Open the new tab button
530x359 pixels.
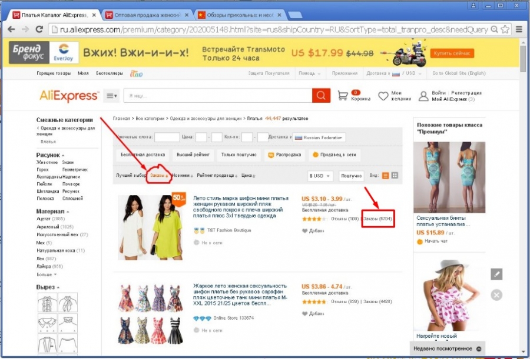pyautogui.click(x=295, y=15)
